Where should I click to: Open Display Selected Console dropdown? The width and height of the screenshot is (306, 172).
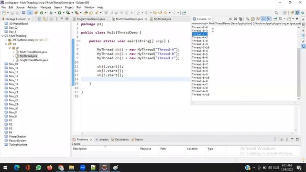coord(284,19)
